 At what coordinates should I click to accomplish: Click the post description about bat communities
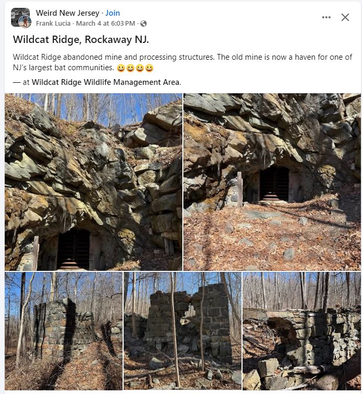182,62
